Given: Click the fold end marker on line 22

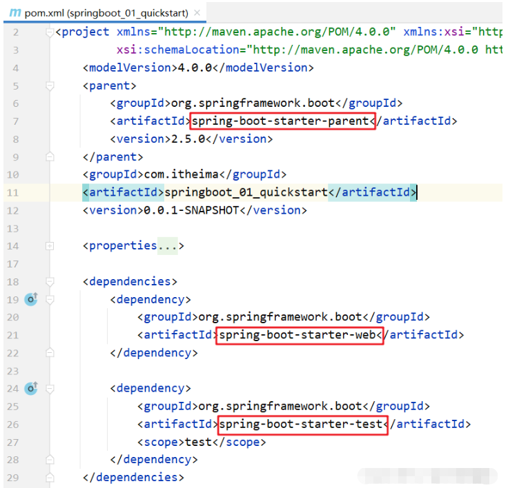Looking at the screenshot, I should point(50,353).
